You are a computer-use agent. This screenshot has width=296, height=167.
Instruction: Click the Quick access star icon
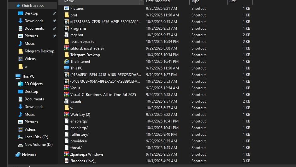[18, 6]
